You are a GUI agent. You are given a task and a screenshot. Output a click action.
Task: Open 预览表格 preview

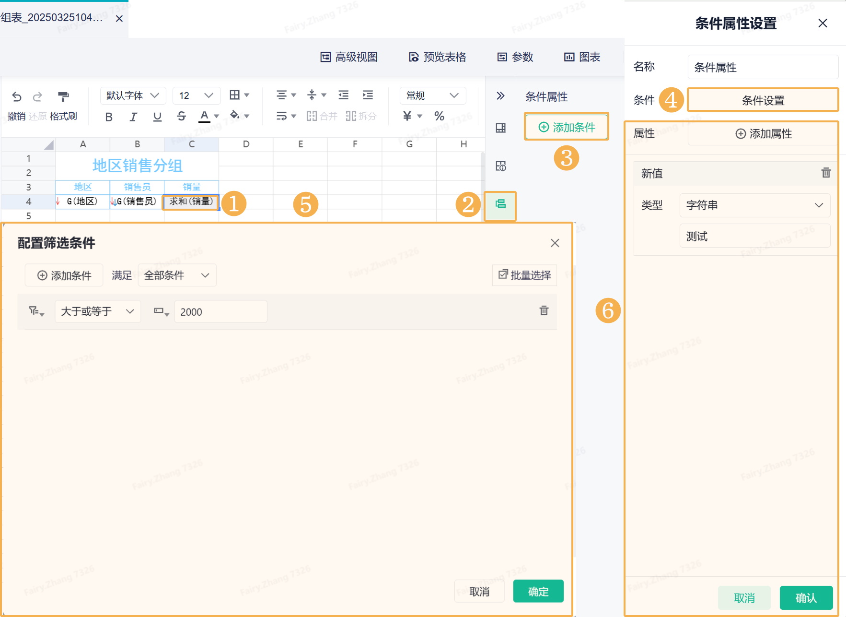point(437,57)
